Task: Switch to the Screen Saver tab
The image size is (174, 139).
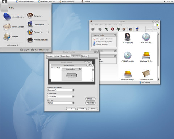Action: pyautogui.click(x=65, y=56)
